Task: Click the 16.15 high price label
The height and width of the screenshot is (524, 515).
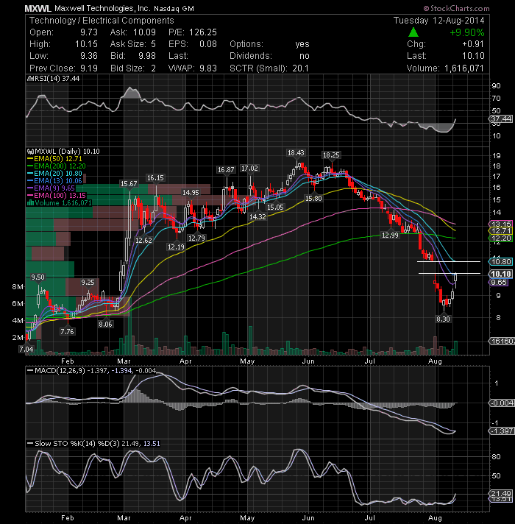Action: pos(155,178)
